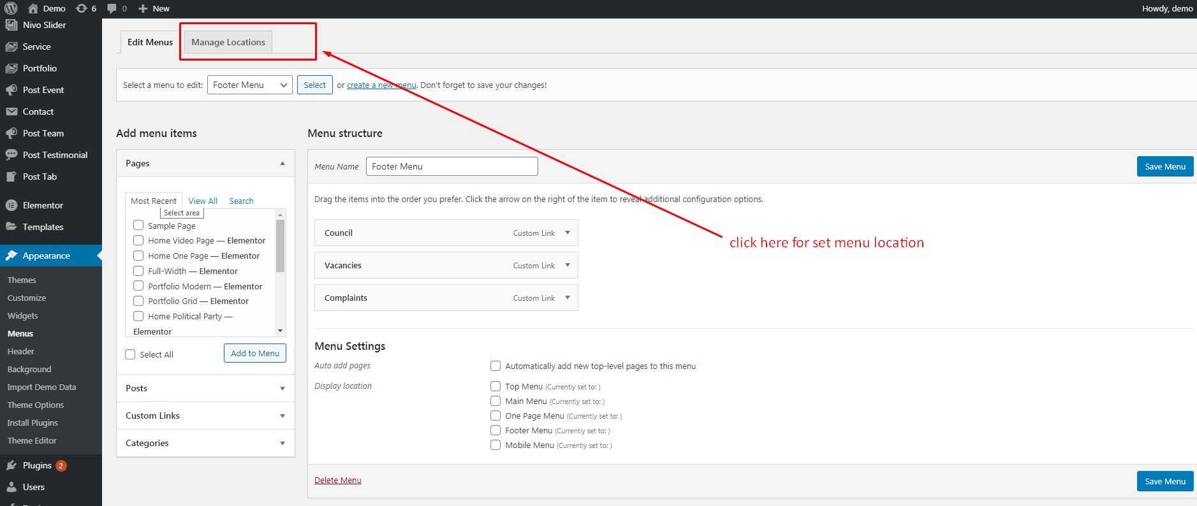Select the View All pages tab

pos(203,201)
